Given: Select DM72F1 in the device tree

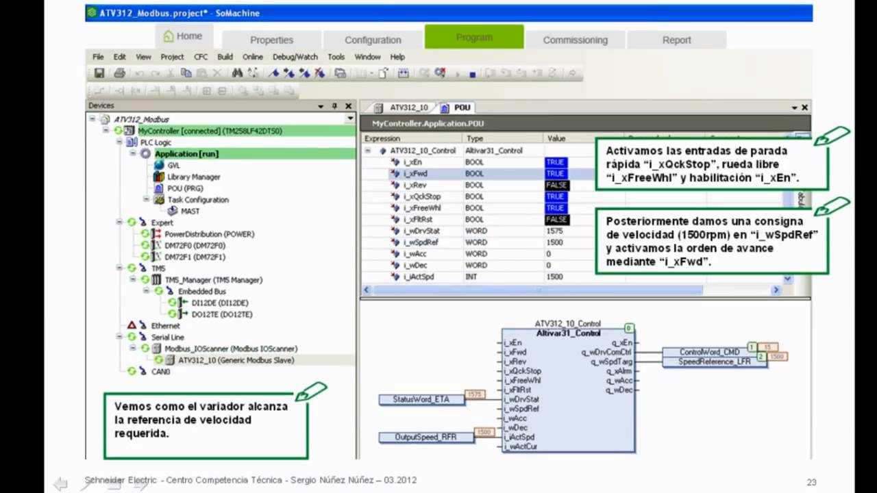Looking at the screenshot, I should (195, 257).
